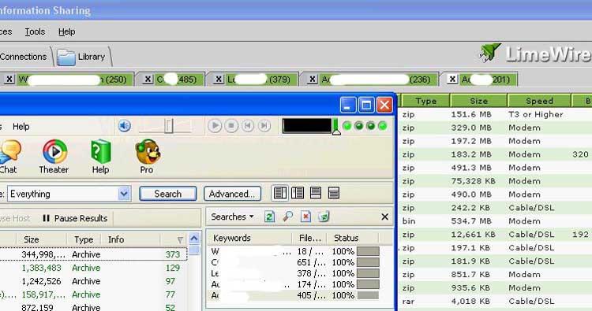Delete search with the red X page icon
The image size is (592, 311).
[305, 217]
